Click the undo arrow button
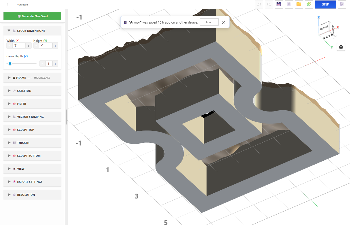 coord(259,4)
